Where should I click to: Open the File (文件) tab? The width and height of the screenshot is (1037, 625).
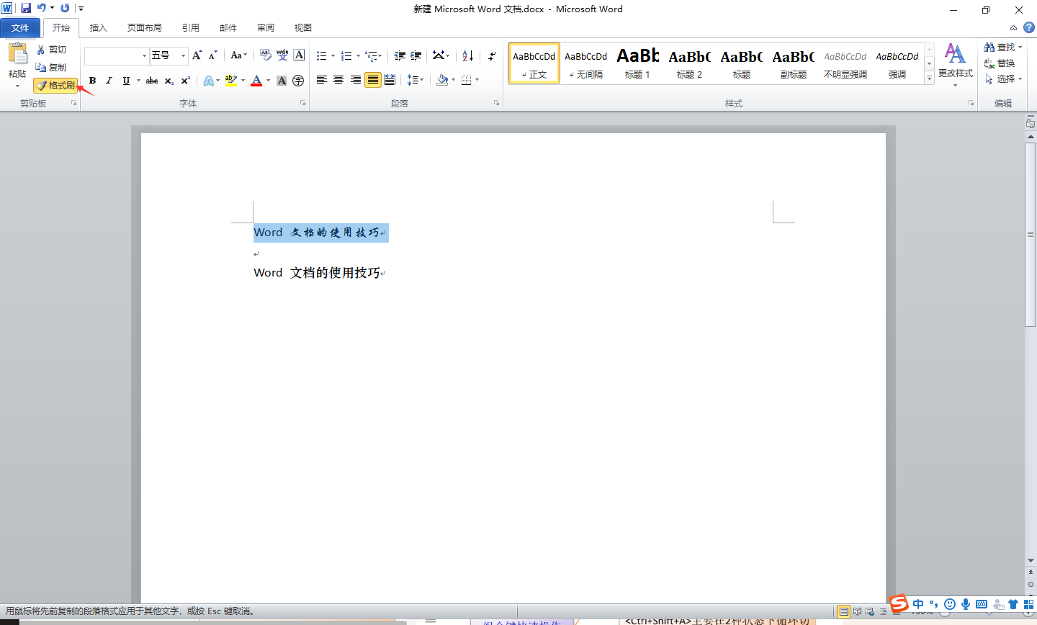(x=20, y=28)
